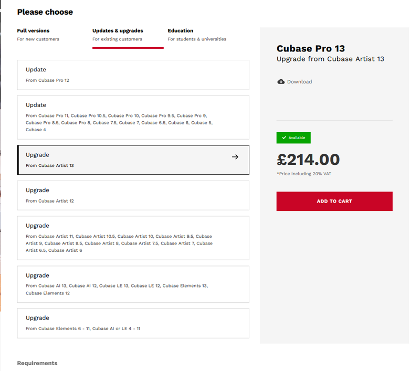Click arrow icon on Cubase Artist 13 option
The image size is (420, 371).
click(x=235, y=157)
